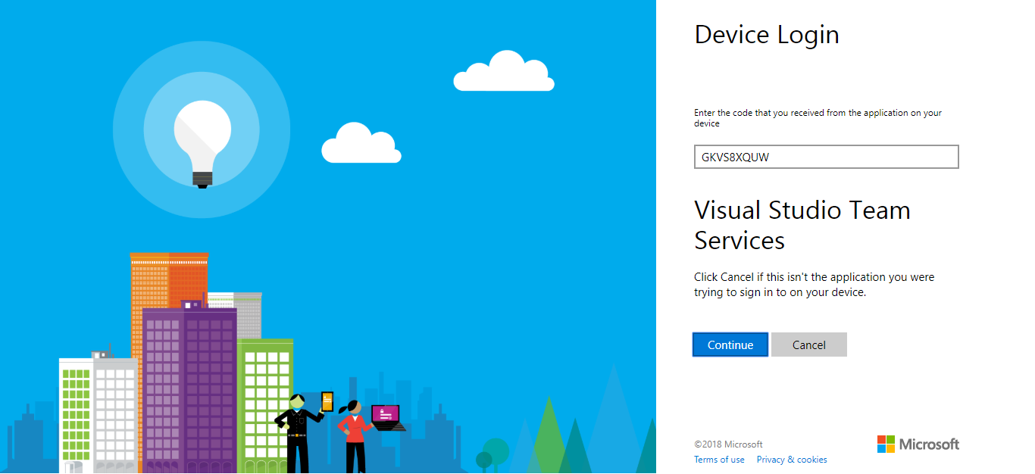Focus the device code input field
The width and height of the screenshot is (1035, 474).
point(827,157)
